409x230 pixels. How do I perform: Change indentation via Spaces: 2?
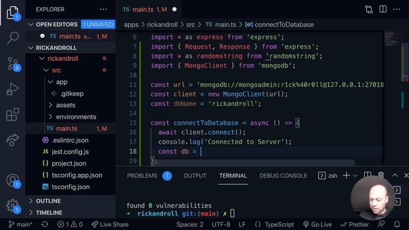[190, 224]
